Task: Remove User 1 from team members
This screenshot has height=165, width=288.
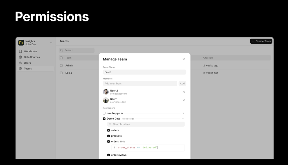Action: pos(184,100)
